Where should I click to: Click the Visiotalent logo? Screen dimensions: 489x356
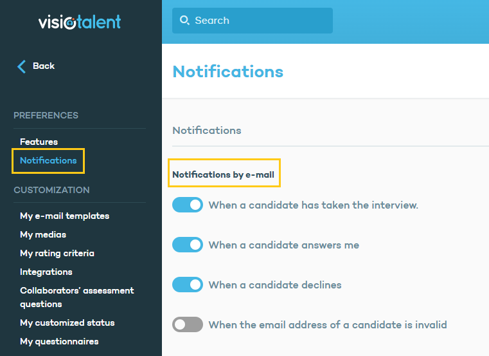coord(80,22)
